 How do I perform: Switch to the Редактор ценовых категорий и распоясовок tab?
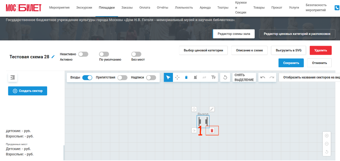coord(297,34)
